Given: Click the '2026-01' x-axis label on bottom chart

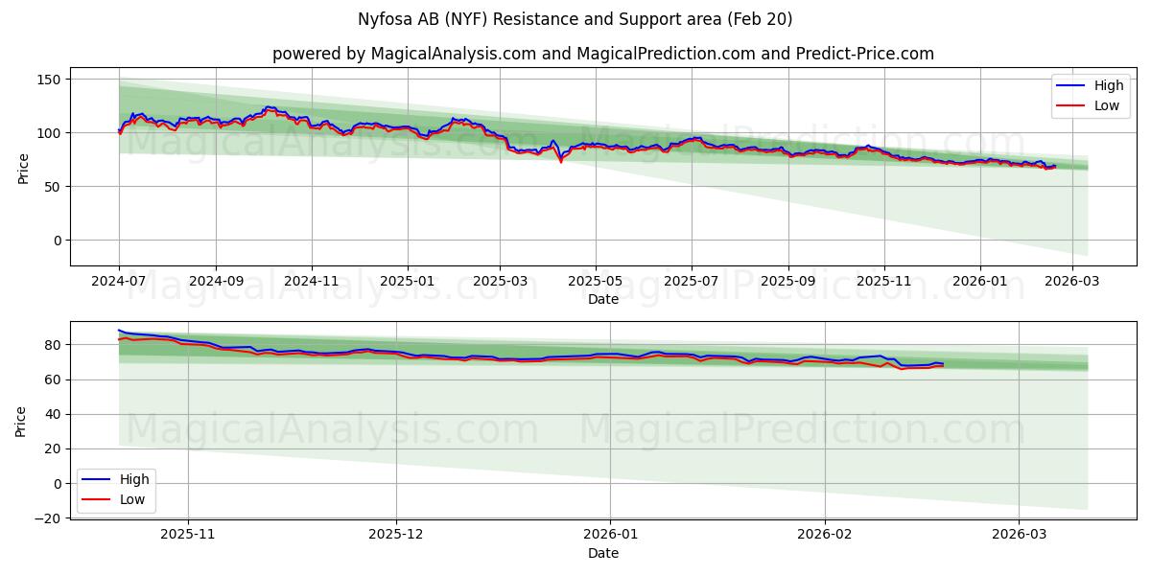Looking at the screenshot, I should click(x=610, y=537).
